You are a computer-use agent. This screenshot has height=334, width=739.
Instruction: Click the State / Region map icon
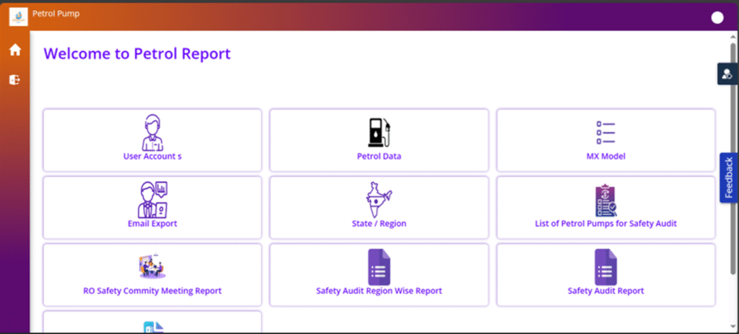pos(379,199)
